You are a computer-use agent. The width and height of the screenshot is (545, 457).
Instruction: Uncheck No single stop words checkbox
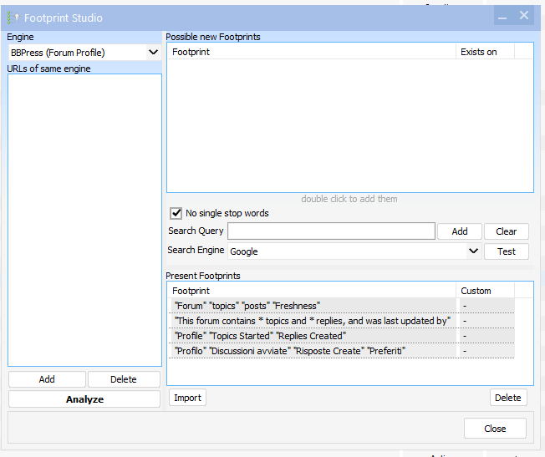[176, 213]
